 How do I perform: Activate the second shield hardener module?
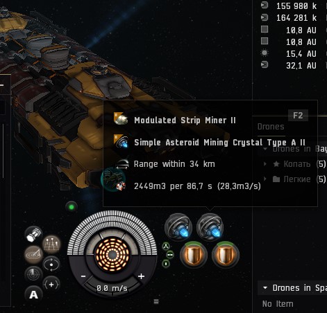(226, 255)
